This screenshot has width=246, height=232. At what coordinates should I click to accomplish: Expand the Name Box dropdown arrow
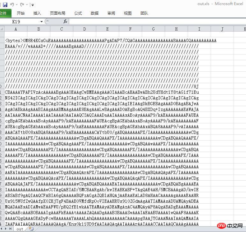(41, 22)
